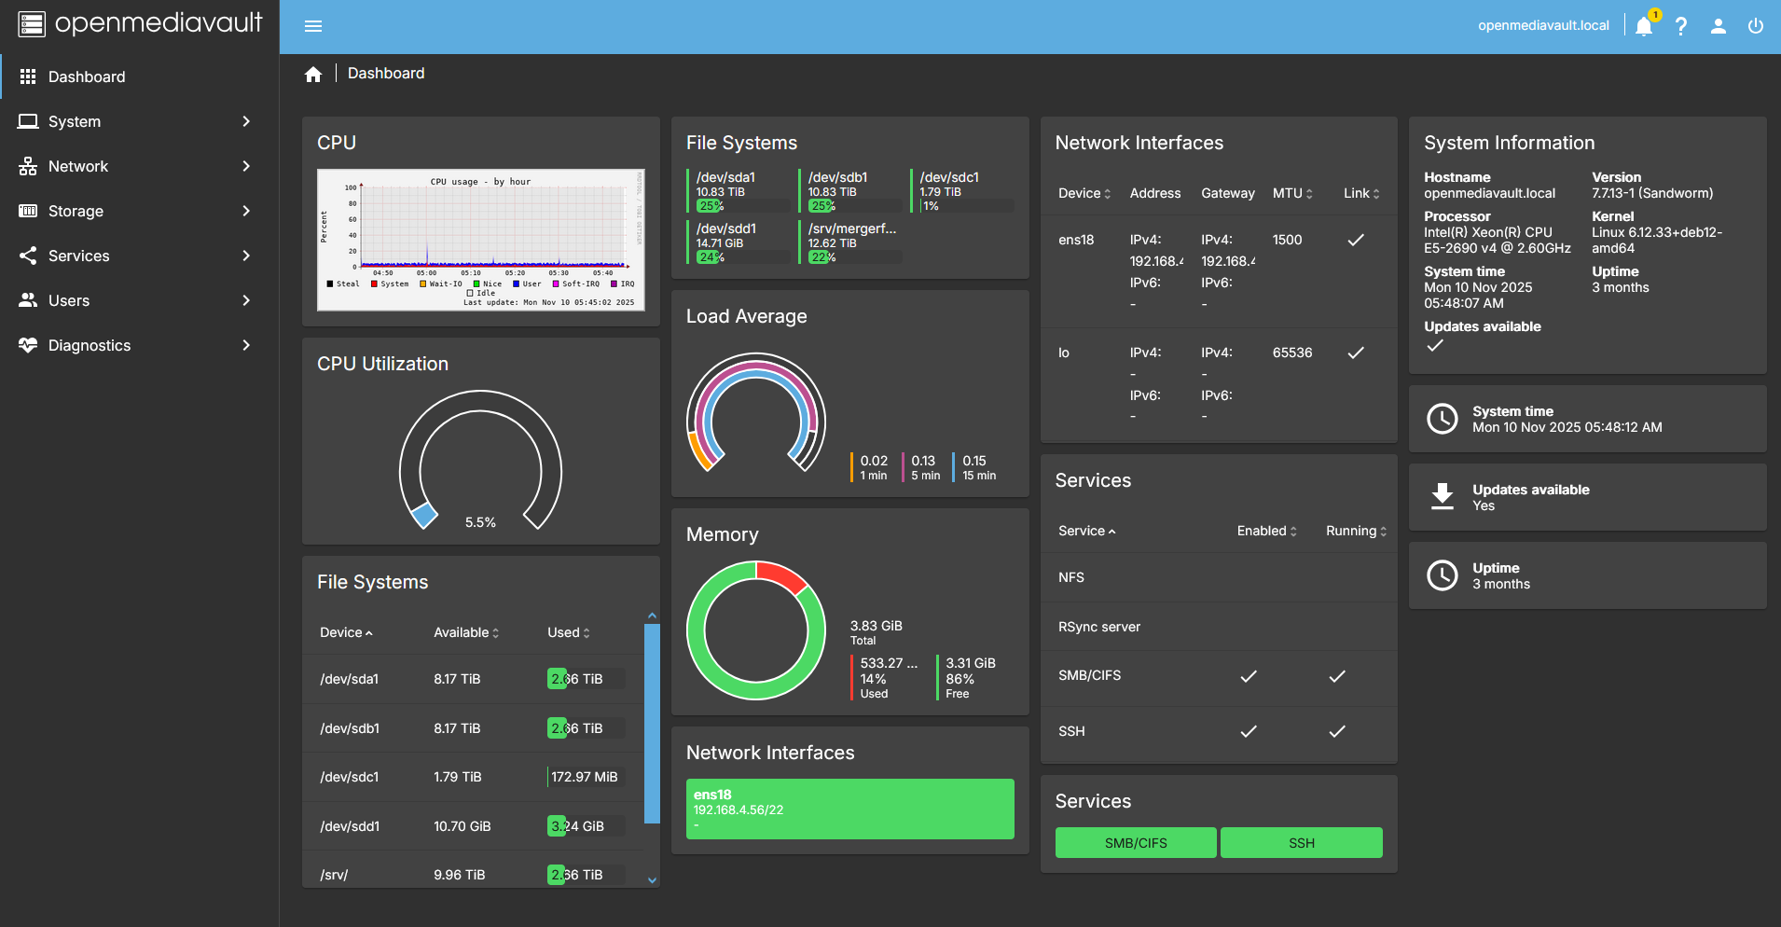The height and width of the screenshot is (927, 1781).
Task: Expand the System menu
Action: [140, 121]
